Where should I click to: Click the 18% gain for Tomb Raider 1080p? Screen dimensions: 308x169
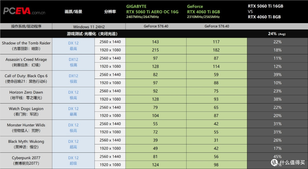pos(277,50)
